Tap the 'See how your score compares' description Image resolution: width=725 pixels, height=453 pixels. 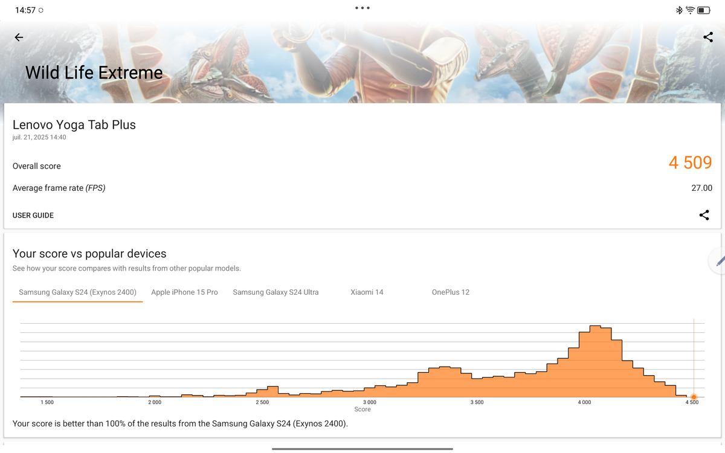127,268
